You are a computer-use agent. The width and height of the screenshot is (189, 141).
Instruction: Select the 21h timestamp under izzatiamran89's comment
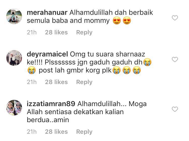[32, 132]
